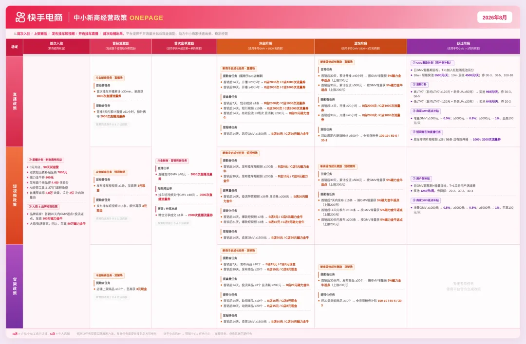Click the ① GMV激励计划 tag
526x344 pixels.
pos(432,63)
